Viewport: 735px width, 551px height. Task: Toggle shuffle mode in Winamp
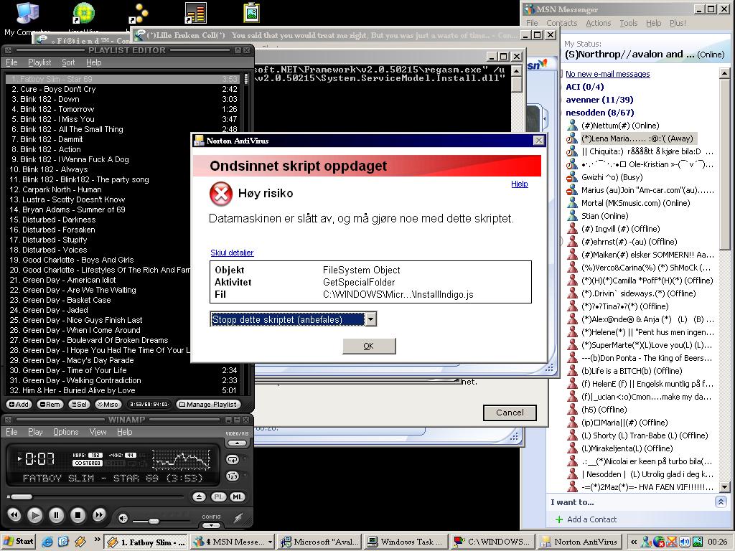pos(233,476)
